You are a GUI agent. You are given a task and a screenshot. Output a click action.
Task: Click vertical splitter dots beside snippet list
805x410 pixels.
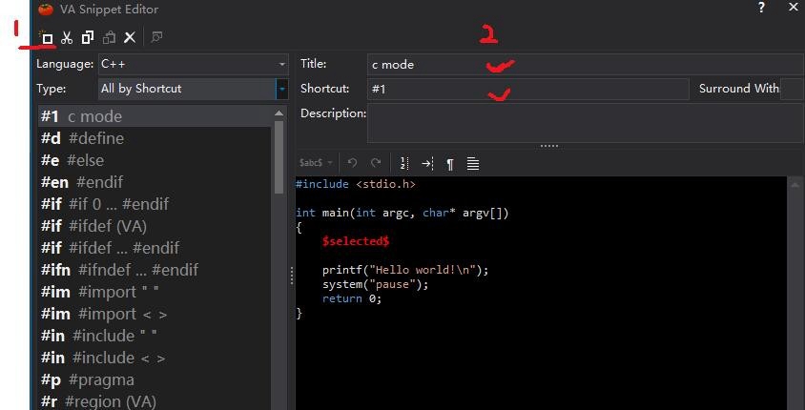coord(292,277)
